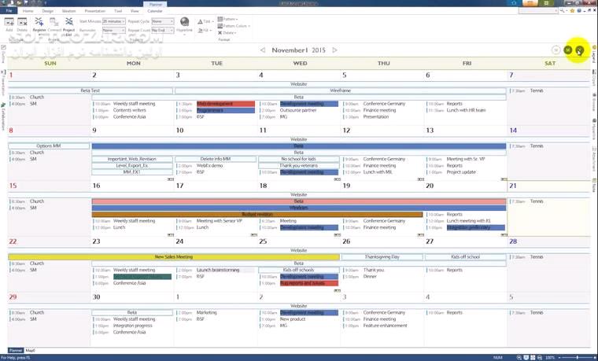Select the Kids off school event on 27
Viewport: 598px width, 361px height.
[x=465, y=257]
